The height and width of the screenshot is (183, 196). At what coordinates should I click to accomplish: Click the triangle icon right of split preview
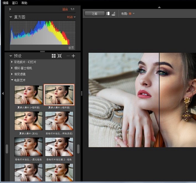click(113, 14)
